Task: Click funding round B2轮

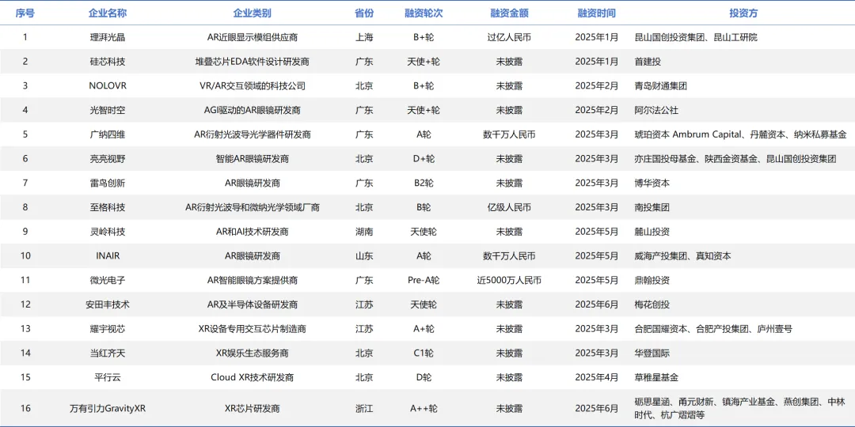Action: (424, 183)
